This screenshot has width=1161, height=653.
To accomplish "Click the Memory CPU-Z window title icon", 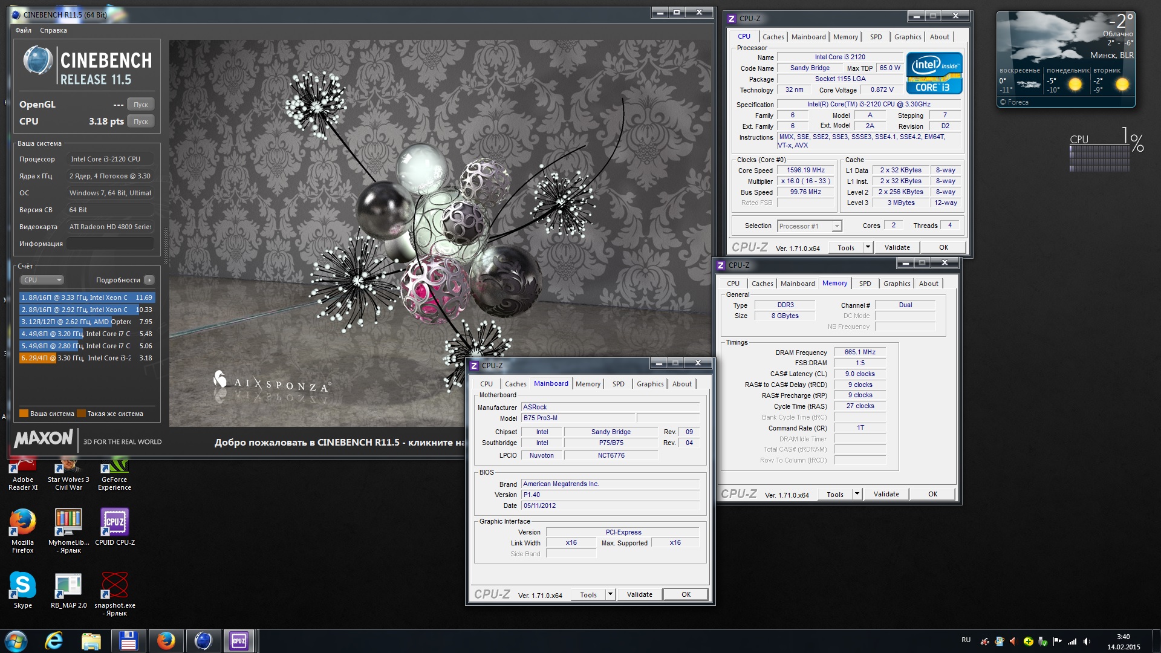I will click(x=721, y=265).
